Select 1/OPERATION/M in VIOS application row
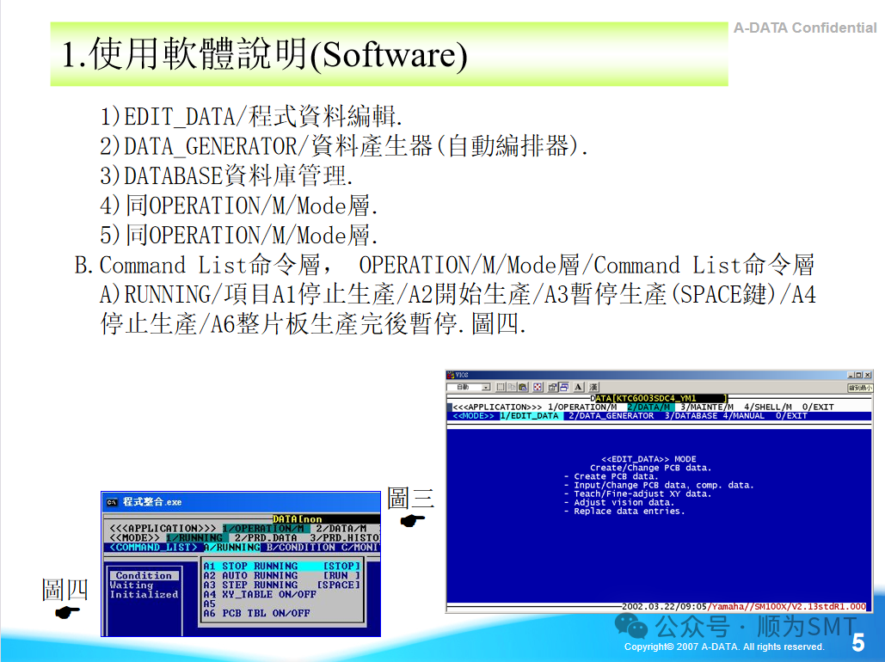The height and width of the screenshot is (662, 885). coord(582,407)
